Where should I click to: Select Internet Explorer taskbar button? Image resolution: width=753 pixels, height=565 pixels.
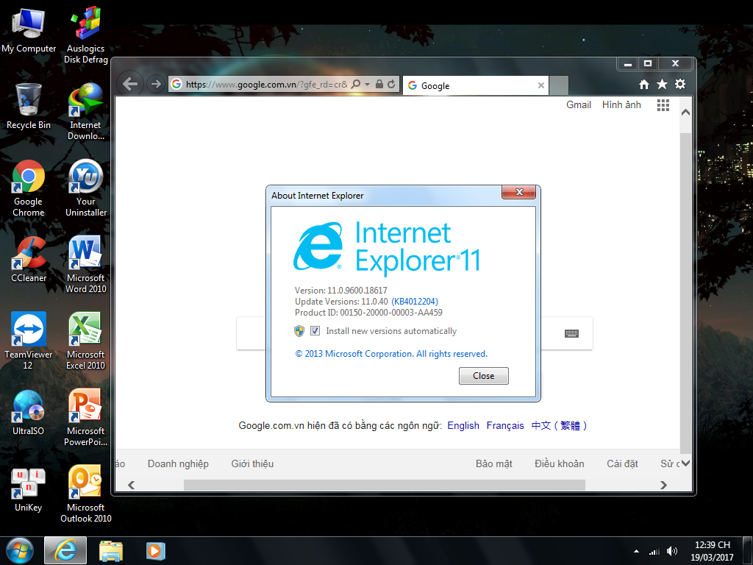(65, 550)
